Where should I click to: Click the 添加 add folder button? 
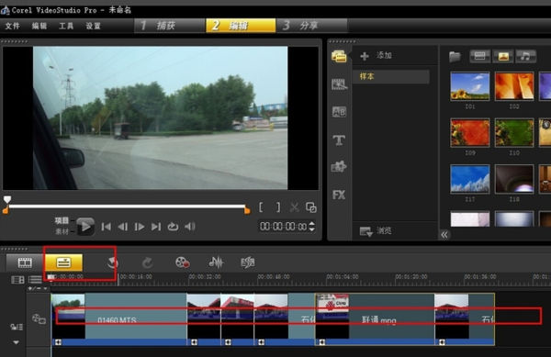click(x=377, y=55)
